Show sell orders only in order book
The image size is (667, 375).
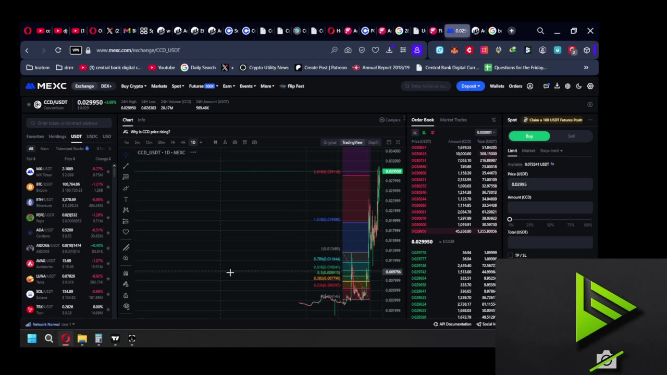point(433,132)
